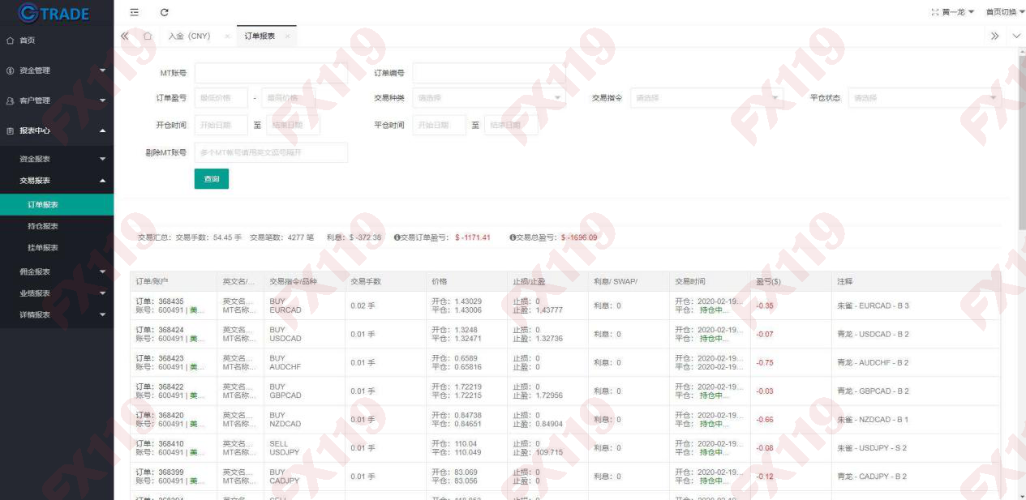This screenshot has width=1026, height=500.
Task: Click the green 查询 button
Action: pyautogui.click(x=211, y=179)
